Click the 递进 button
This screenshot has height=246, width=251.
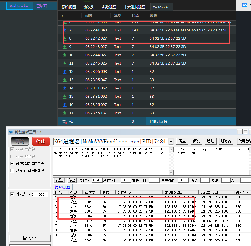click(x=210, y=141)
